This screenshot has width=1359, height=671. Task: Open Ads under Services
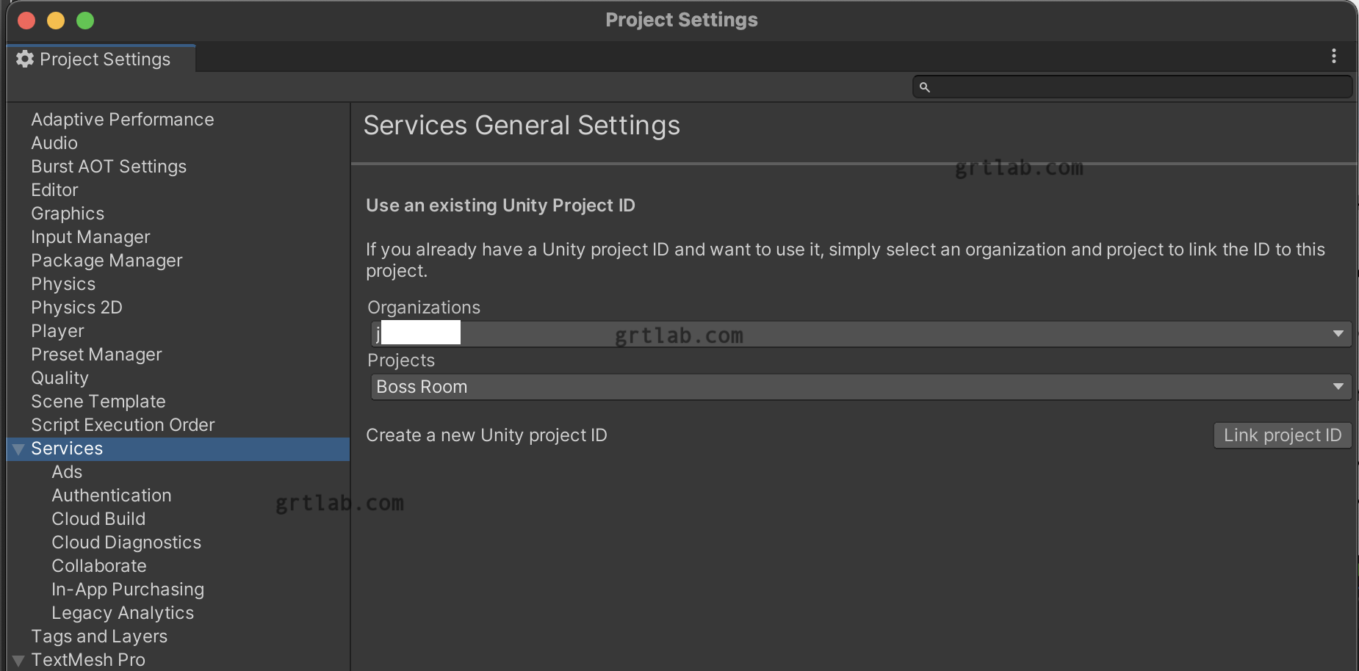click(67, 472)
